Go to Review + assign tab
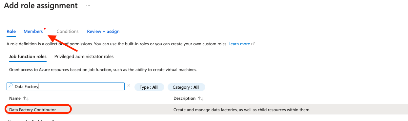 point(103,31)
